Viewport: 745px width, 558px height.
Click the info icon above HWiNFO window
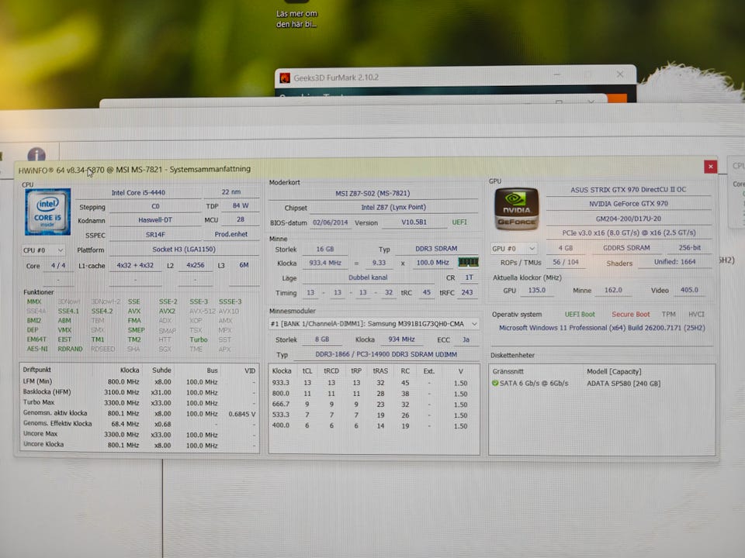36,156
